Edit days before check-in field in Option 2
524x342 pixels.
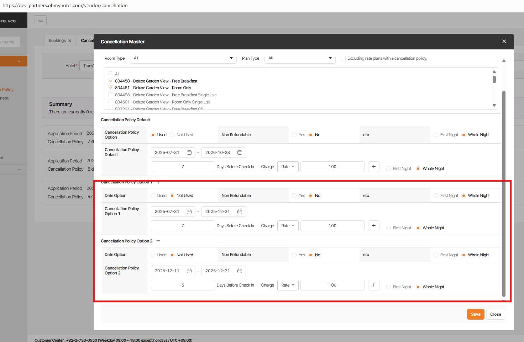pos(183,285)
